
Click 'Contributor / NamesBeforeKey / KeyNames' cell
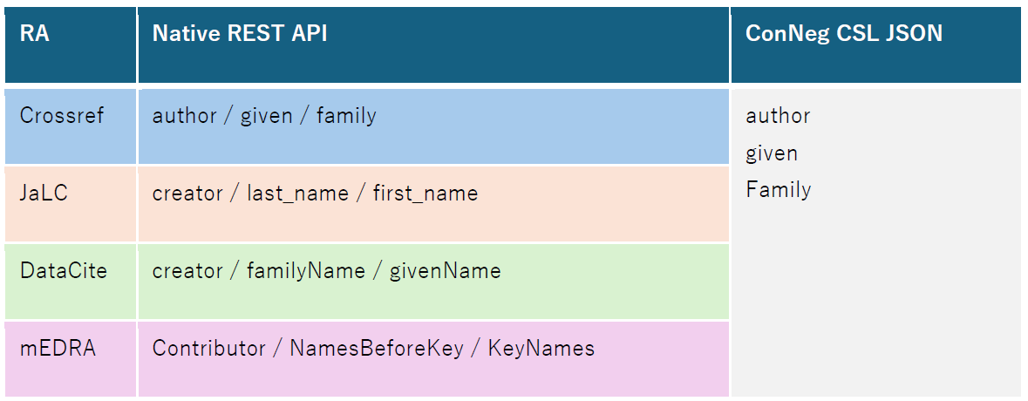click(373, 349)
